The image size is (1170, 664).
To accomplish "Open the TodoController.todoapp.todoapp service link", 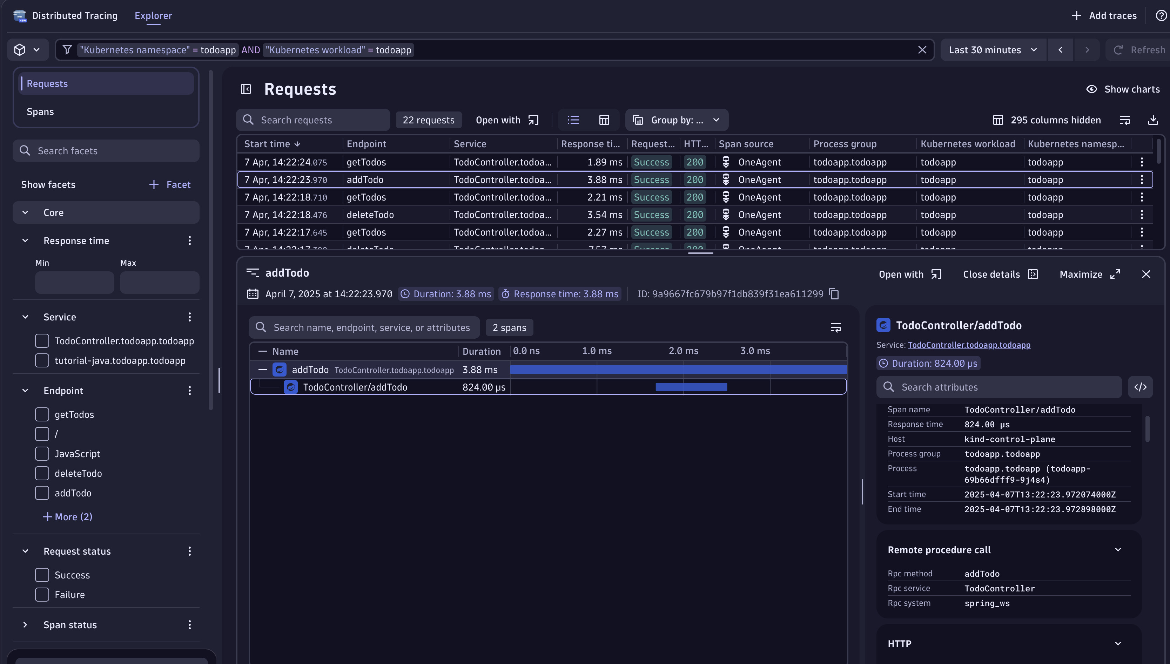I will pyautogui.click(x=969, y=345).
